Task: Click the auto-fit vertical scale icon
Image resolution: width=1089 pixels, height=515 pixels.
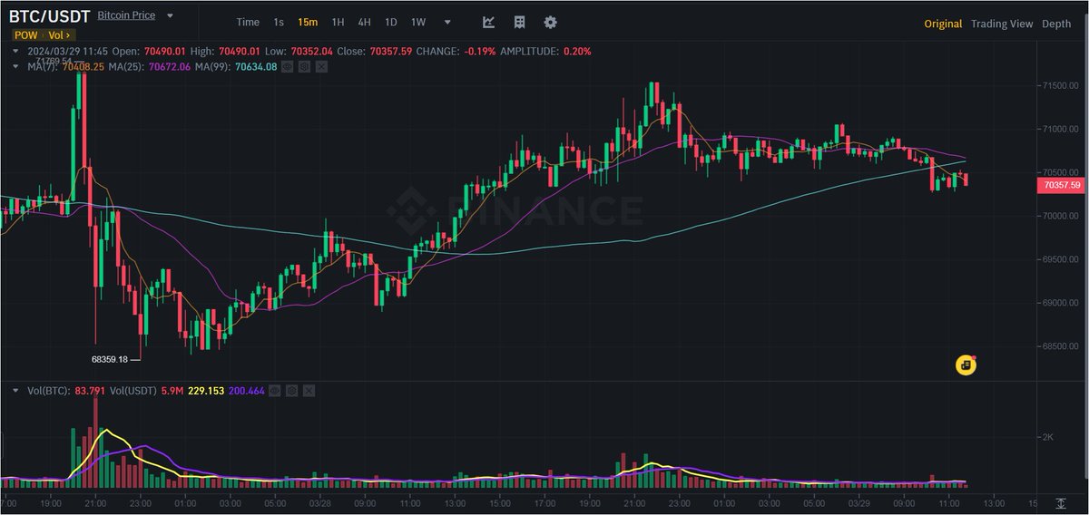Action: coord(1061,501)
